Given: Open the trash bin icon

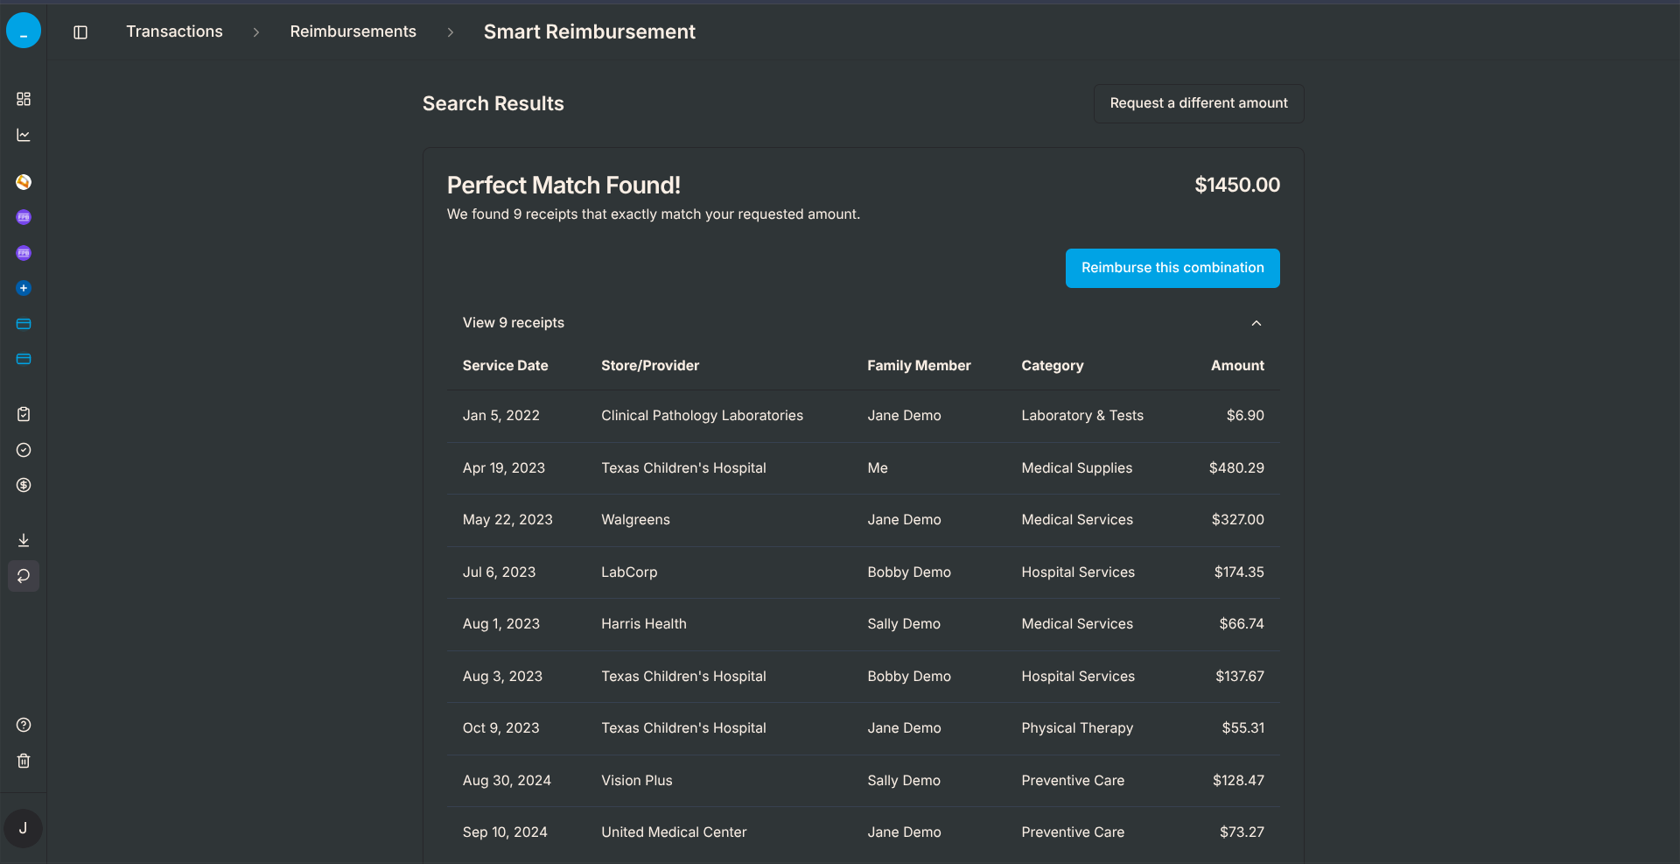Looking at the screenshot, I should pos(24,761).
